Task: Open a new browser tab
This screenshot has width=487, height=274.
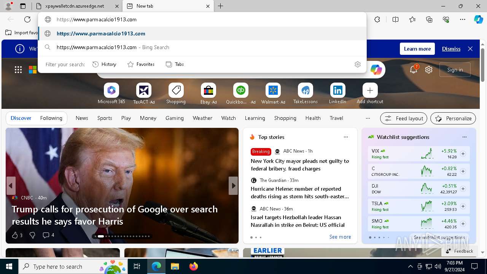Action: pos(220,6)
